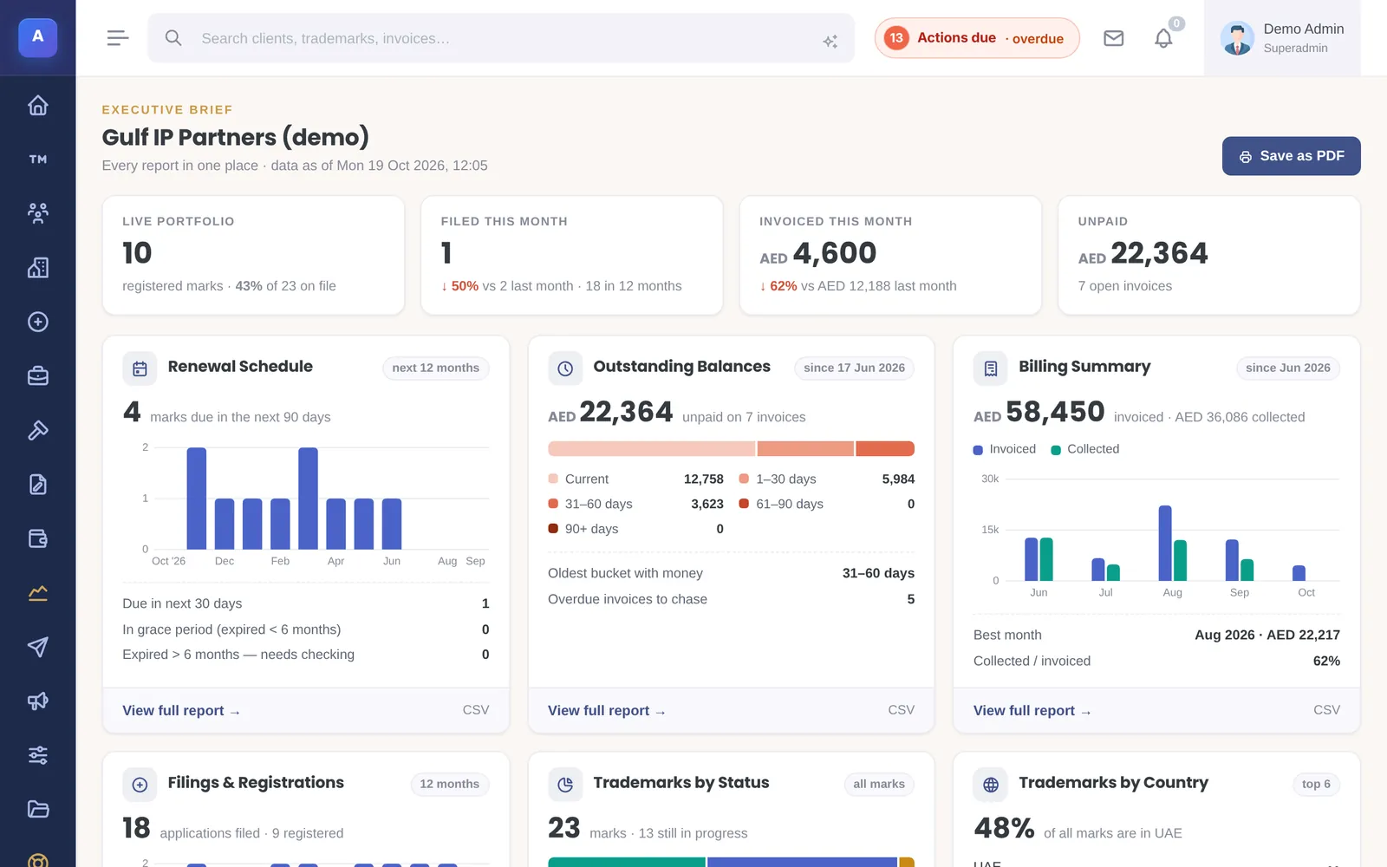Open the wallet icon in the sidebar
This screenshot has width=1387, height=867.
tap(37, 538)
